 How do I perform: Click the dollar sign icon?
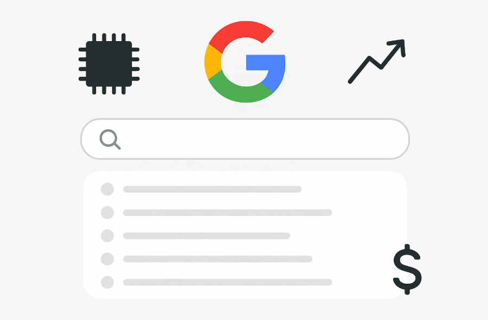407,269
